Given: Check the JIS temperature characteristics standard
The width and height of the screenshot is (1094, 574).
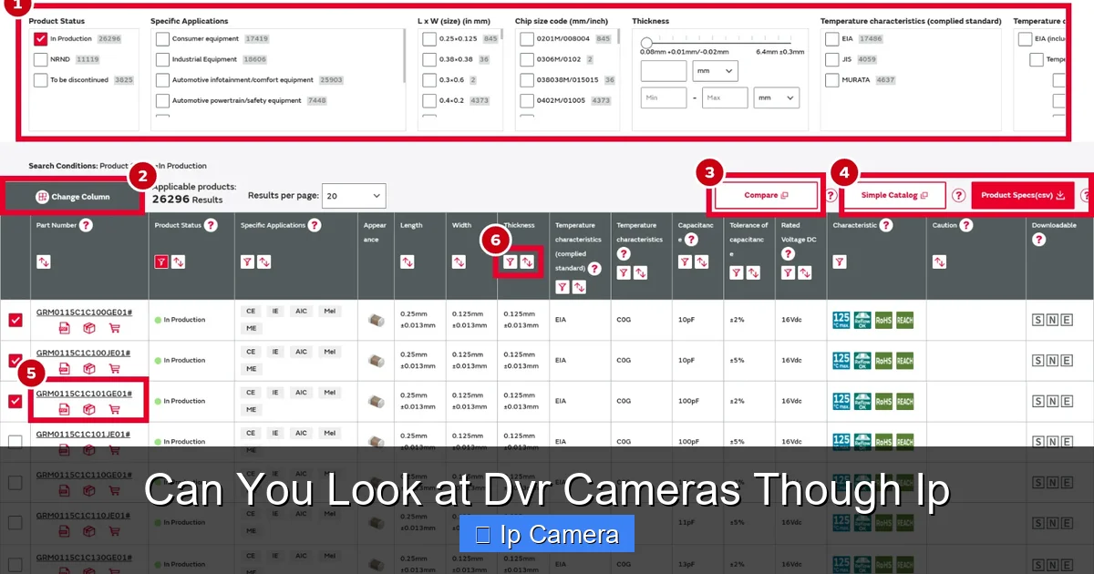Looking at the screenshot, I should (832, 59).
